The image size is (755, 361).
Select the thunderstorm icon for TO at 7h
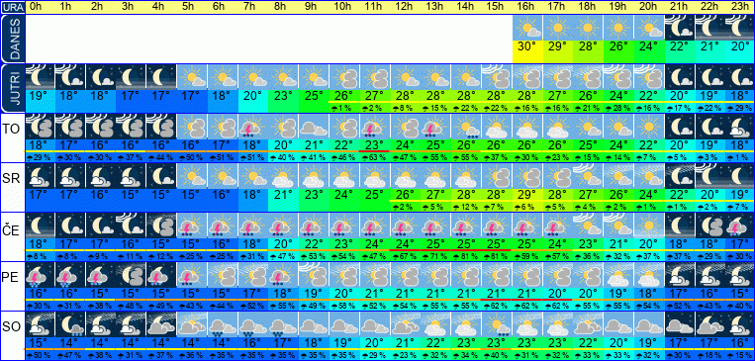(x=252, y=127)
